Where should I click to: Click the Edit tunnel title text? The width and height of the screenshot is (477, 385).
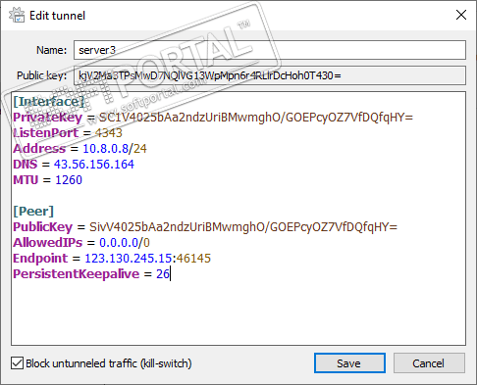pyautogui.click(x=57, y=16)
